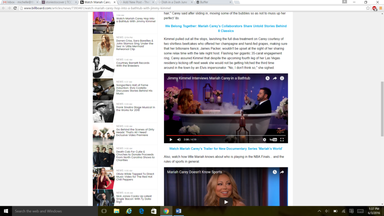This screenshot has width=384, height=216.
Task: Play the Jimmy Kimmel bathtub interview video
Action: 171,139
